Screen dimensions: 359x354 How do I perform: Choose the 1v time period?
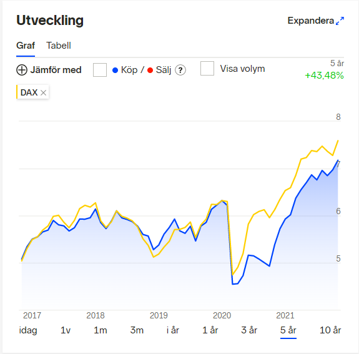[66, 330]
